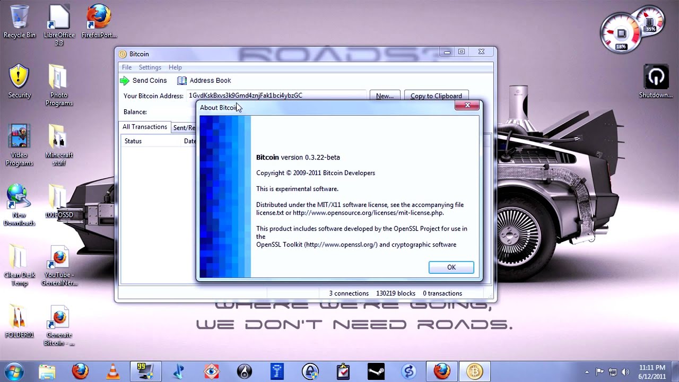
Task: Click the '3 connections' status text
Action: pos(349,293)
